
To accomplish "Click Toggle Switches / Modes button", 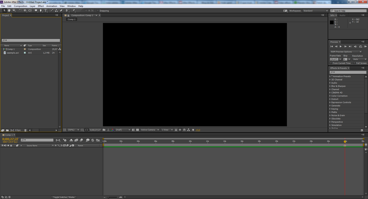I will tap(63, 197).
